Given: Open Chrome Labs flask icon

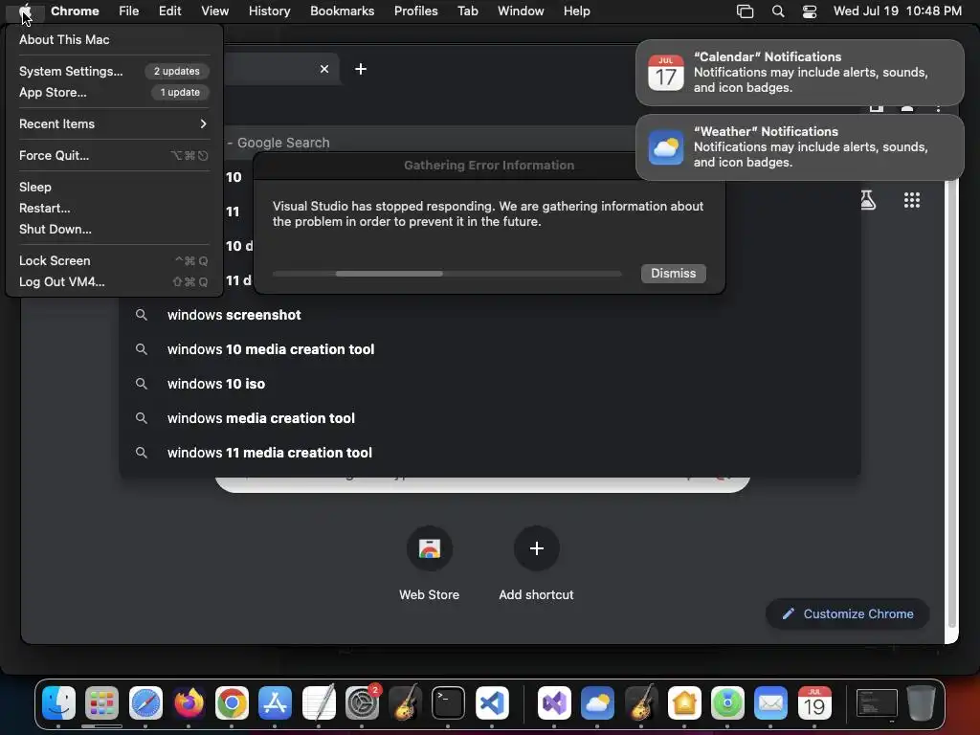Looking at the screenshot, I should [868, 200].
